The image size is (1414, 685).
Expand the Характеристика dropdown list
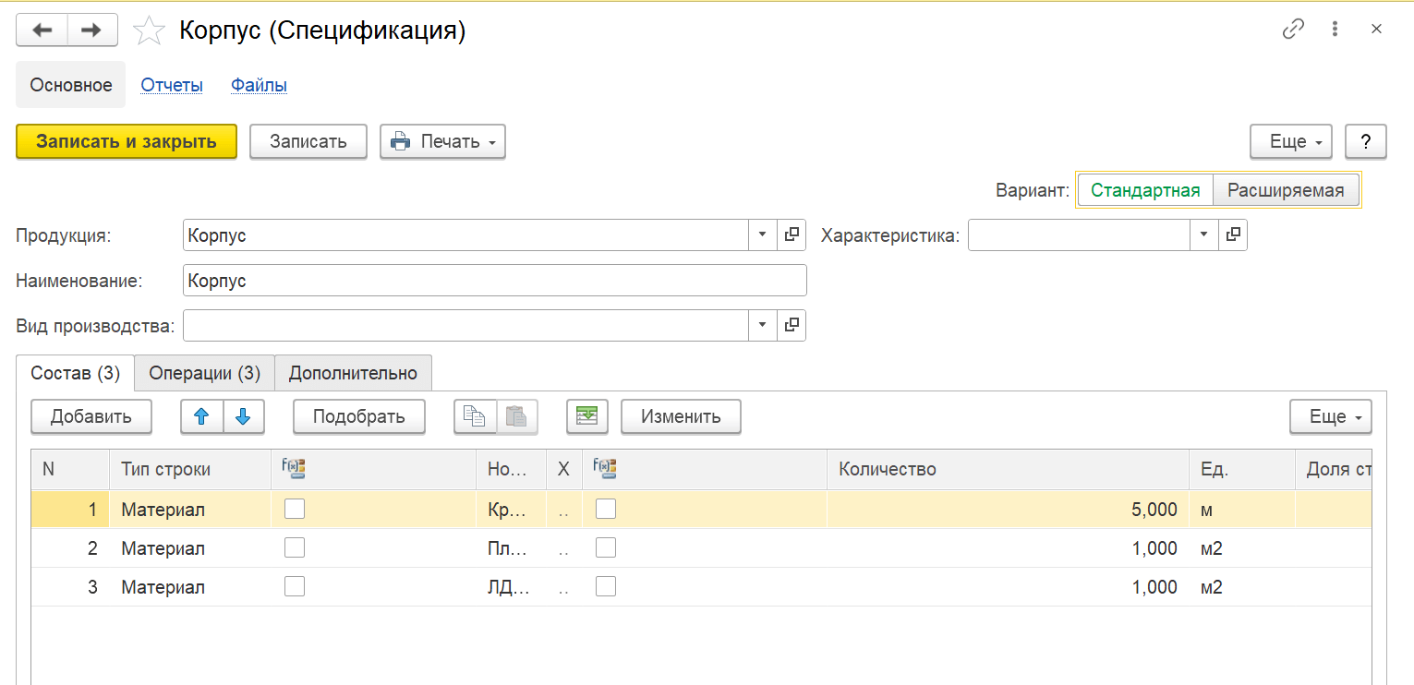pyautogui.click(x=1203, y=235)
